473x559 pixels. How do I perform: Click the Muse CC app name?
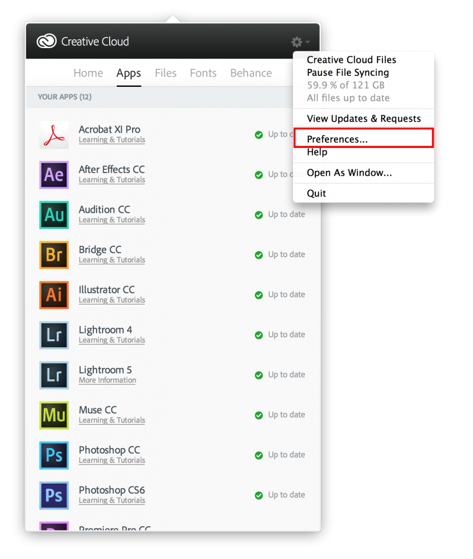click(98, 410)
